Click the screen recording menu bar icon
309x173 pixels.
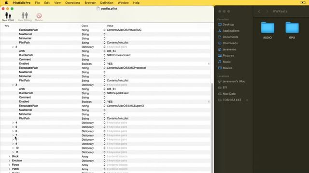click(x=303, y=3)
